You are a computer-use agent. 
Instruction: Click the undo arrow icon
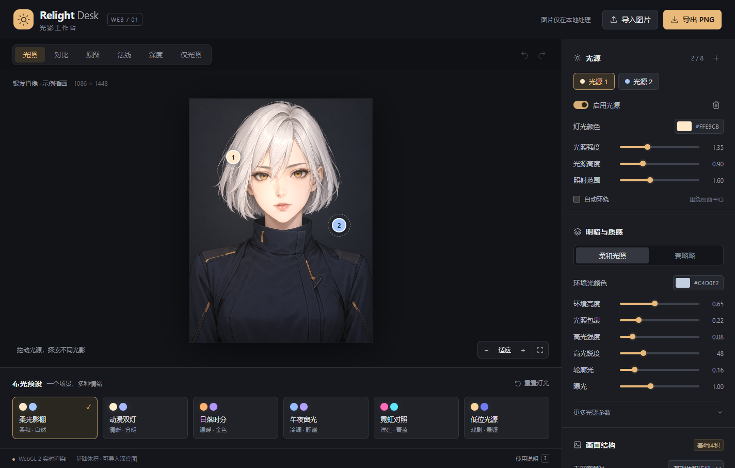[524, 55]
